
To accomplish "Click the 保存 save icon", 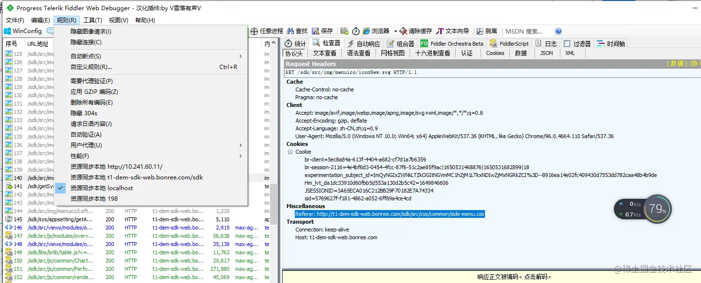I will point(316,31).
